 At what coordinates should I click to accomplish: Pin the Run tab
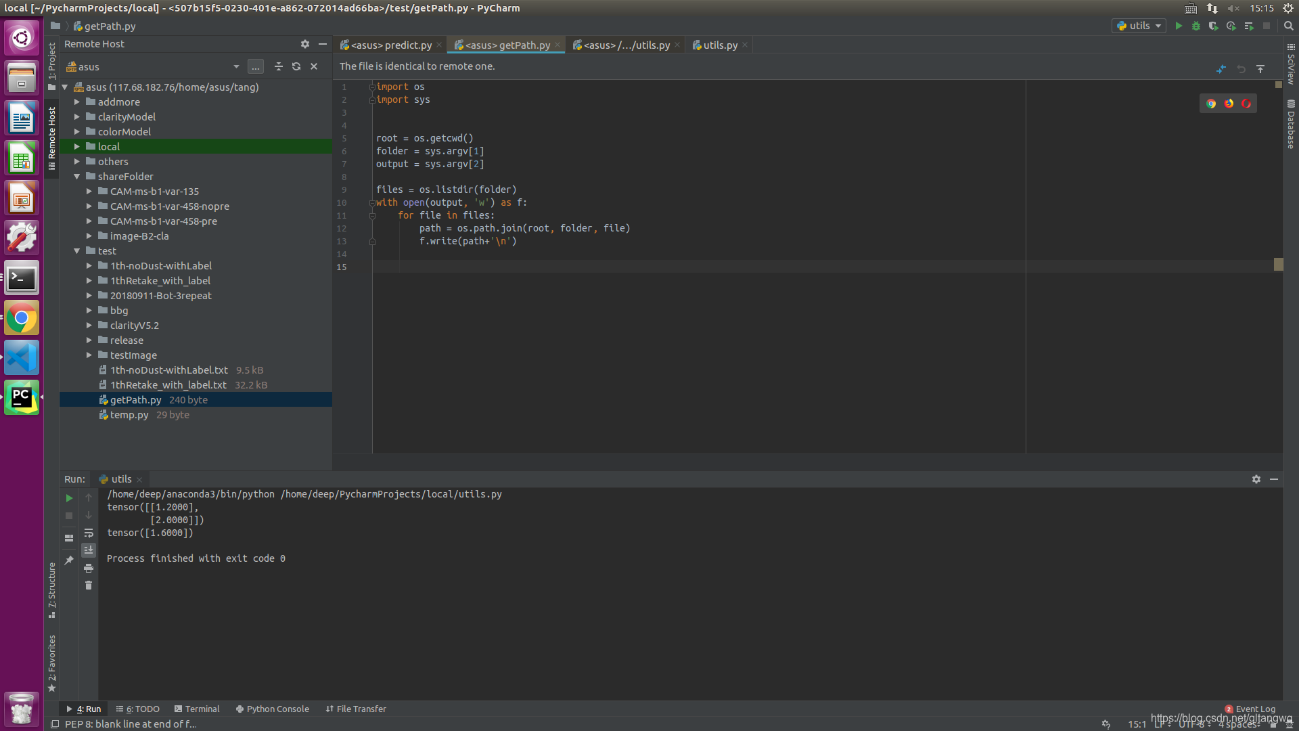69,560
